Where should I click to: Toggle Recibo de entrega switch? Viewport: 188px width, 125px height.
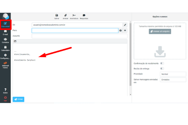pyautogui.click(x=162, y=68)
